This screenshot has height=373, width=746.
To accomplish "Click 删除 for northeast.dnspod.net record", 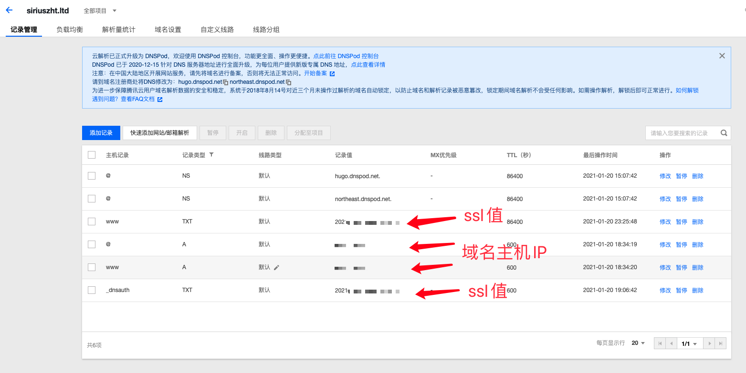I will (698, 199).
